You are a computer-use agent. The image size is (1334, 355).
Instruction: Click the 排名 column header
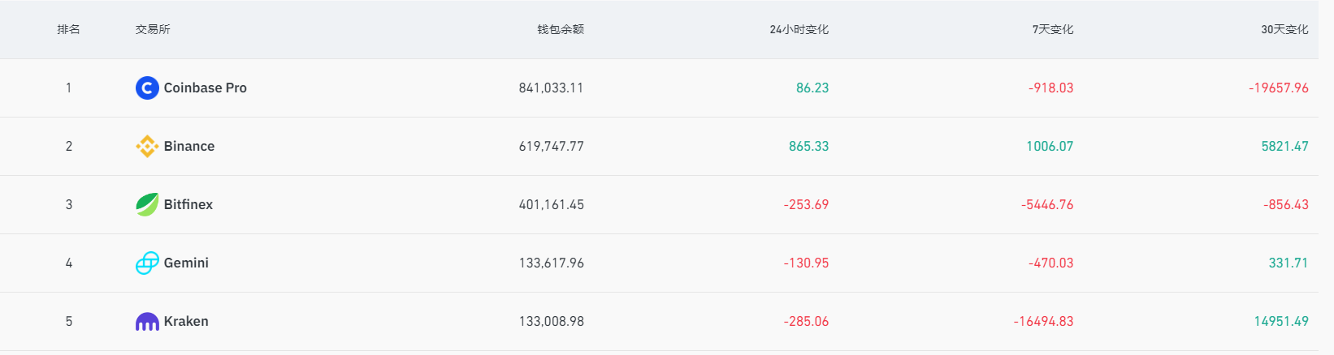68,29
